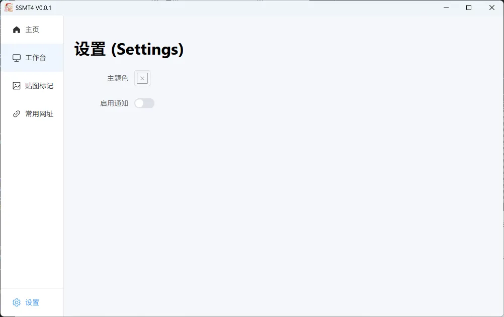Click the picture icon beside 贴图标记
The height and width of the screenshot is (317, 504).
click(x=17, y=86)
